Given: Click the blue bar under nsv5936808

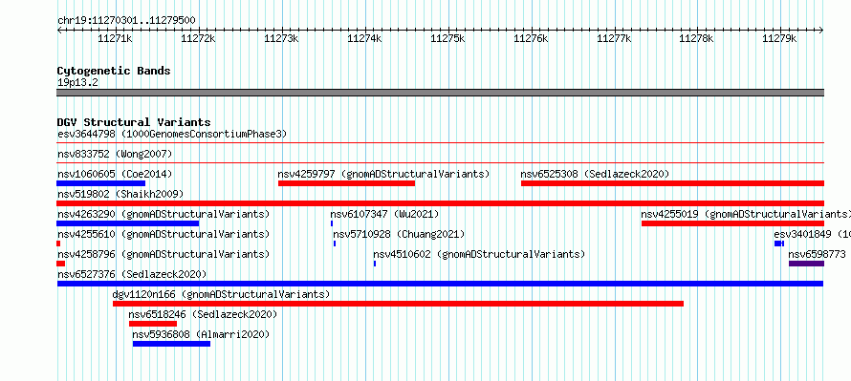Looking at the screenshot, I should click(x=171, y=344).
